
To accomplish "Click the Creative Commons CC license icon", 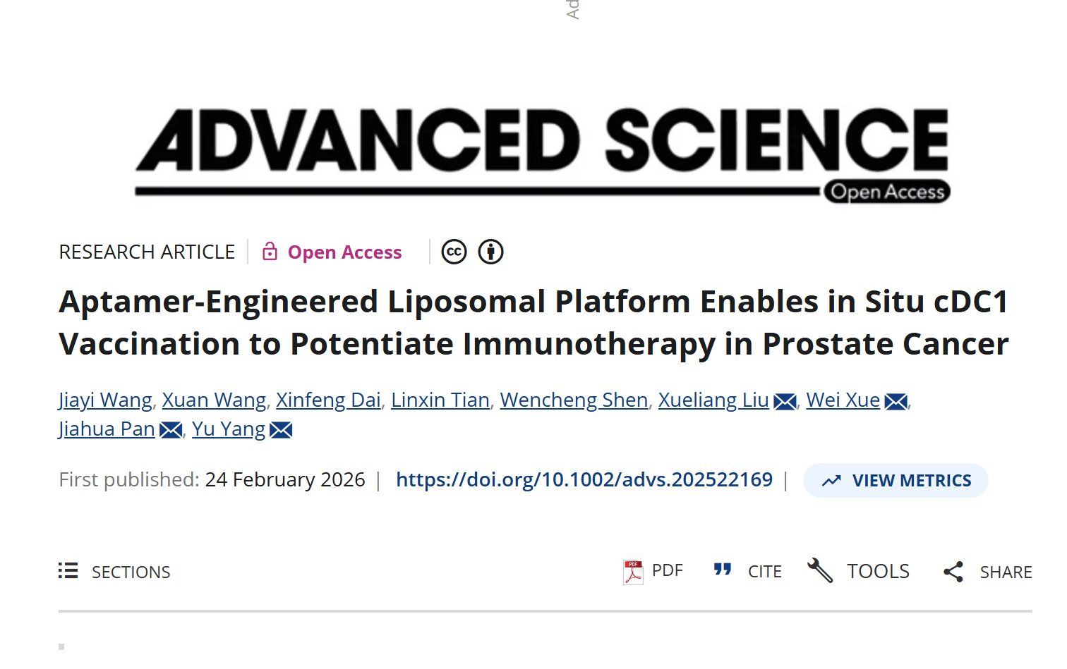I will (x=454, y=252).
